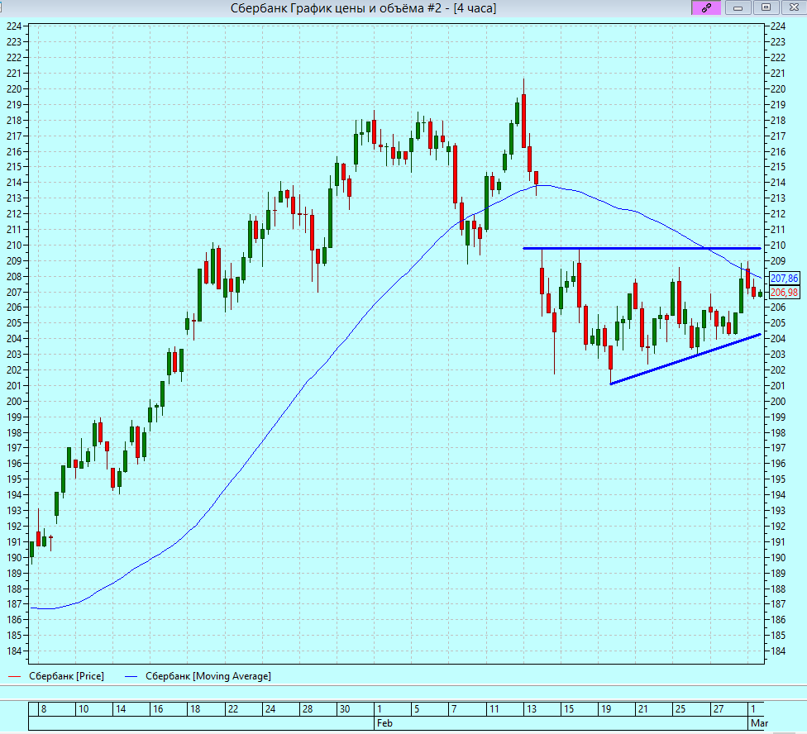Click the '21' date label on time axis

[x=642, y=709]
